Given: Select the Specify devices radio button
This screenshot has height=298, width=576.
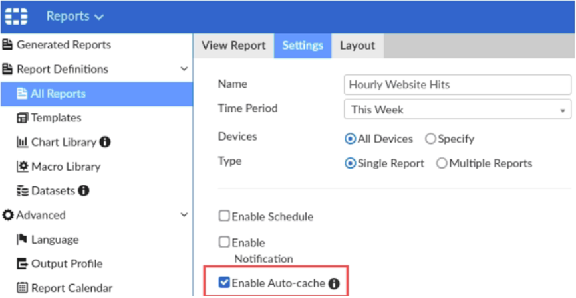Looking at the screenshot, I should pos(430,139).
